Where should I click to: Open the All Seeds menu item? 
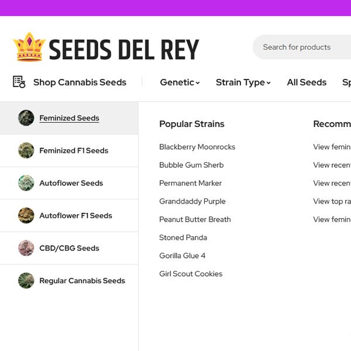pyautogui.click(x=307, y=82)
